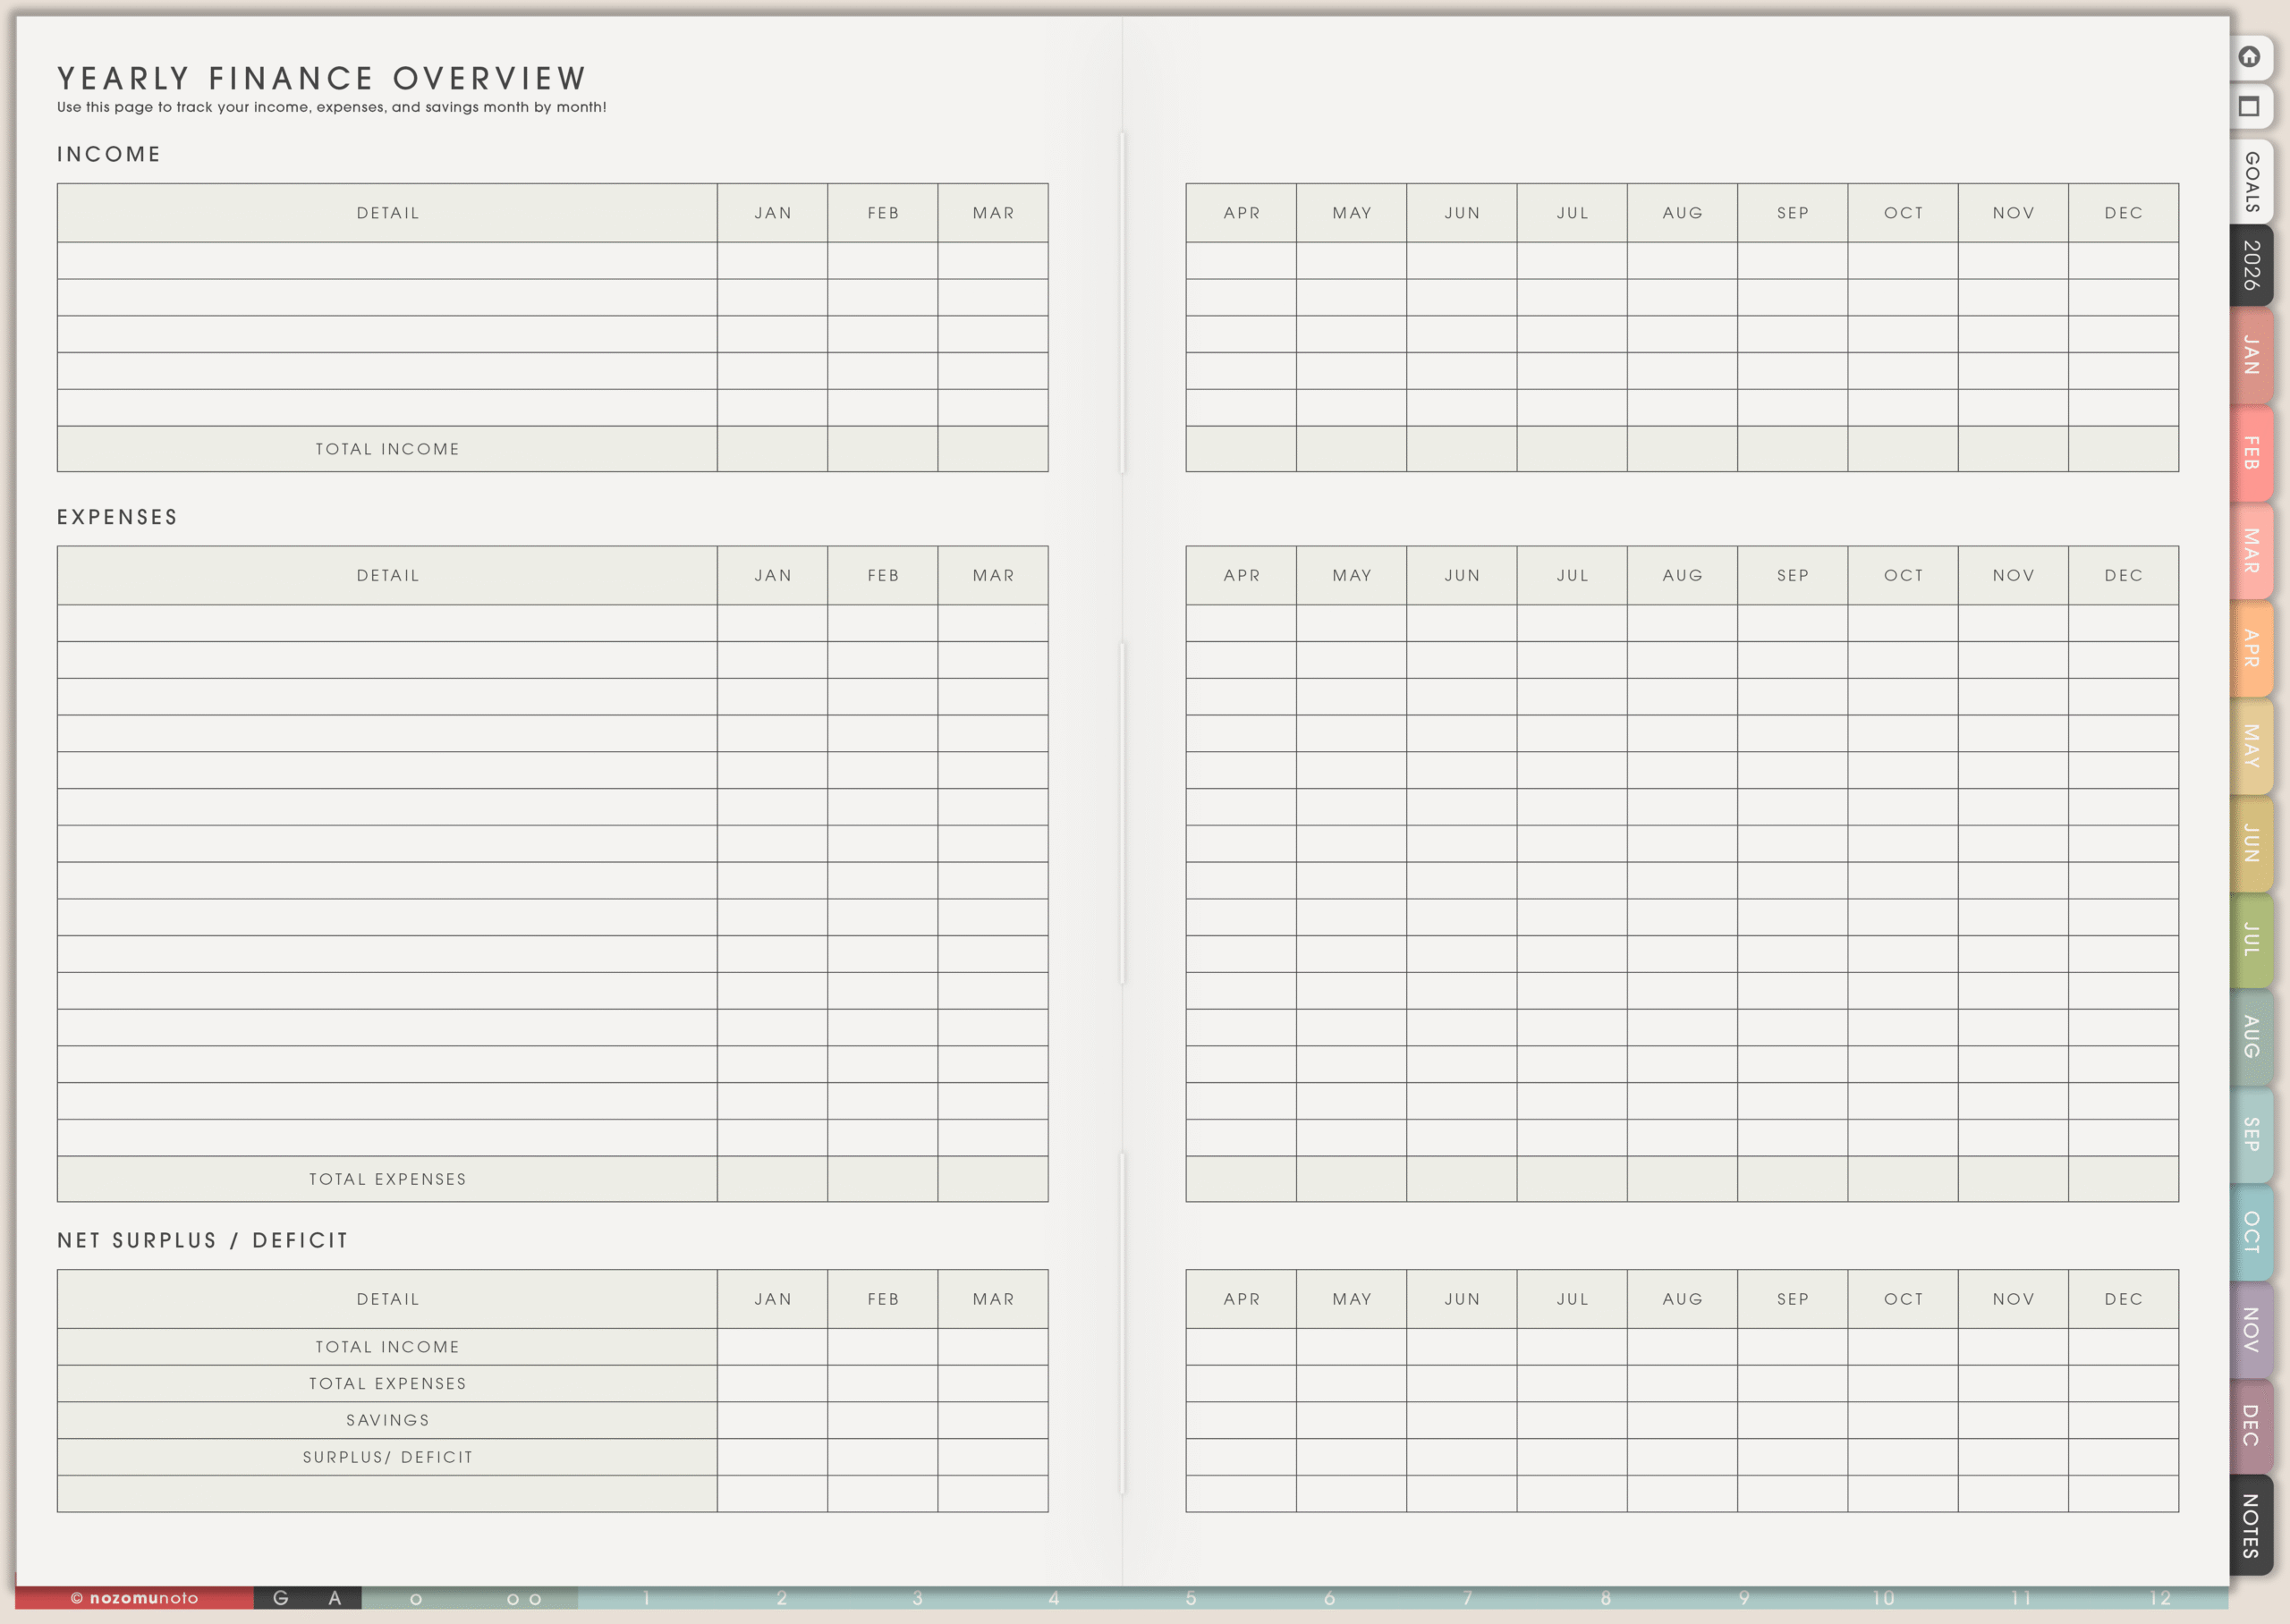Click single circle icon in bottom bar

coord(416,1599)
